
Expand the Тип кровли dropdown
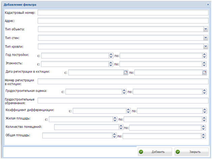(206, 46)
